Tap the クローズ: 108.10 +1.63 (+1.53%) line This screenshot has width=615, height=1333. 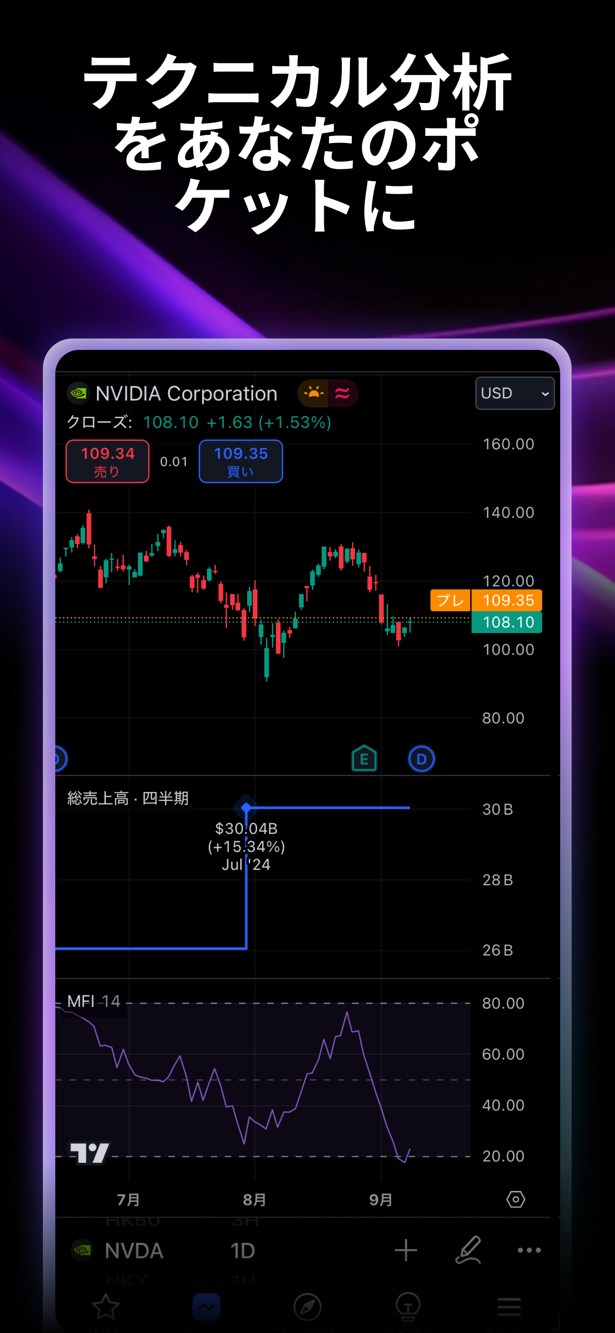[199, 422]
